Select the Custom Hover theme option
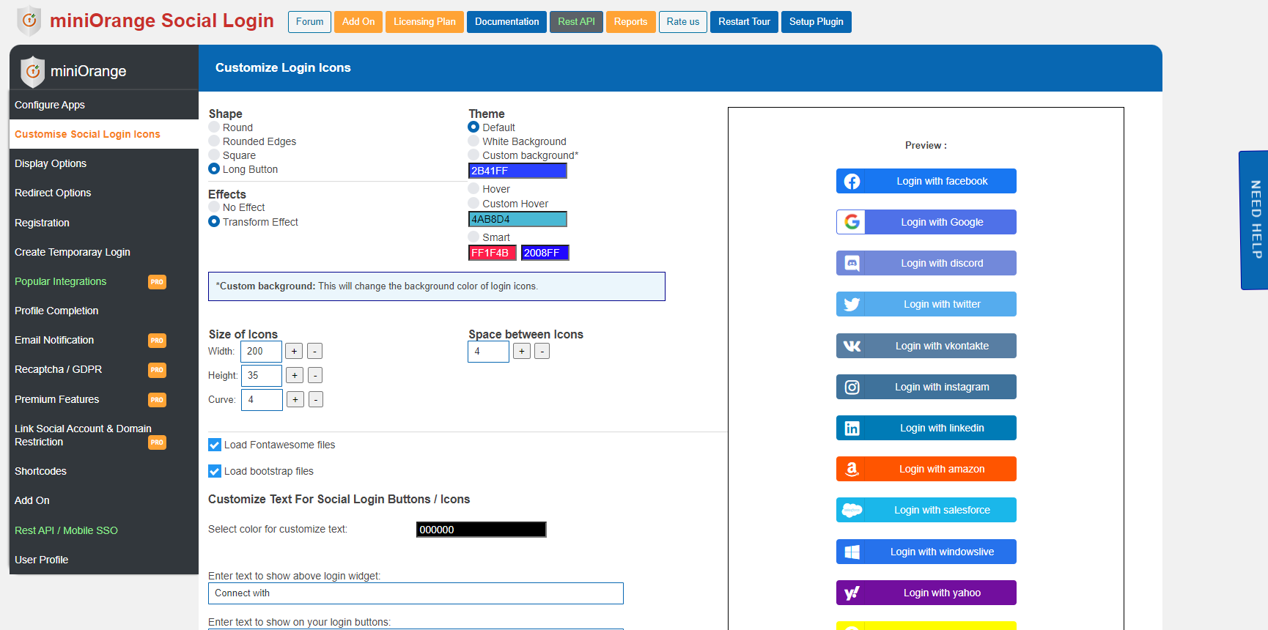The width and height of the screenshot is (1268, 630). pyautogui.click(x=473, y=203)
